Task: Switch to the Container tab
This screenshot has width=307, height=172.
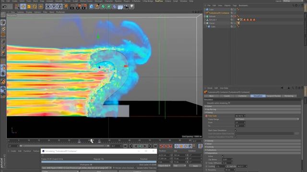Action: (242, 96)
